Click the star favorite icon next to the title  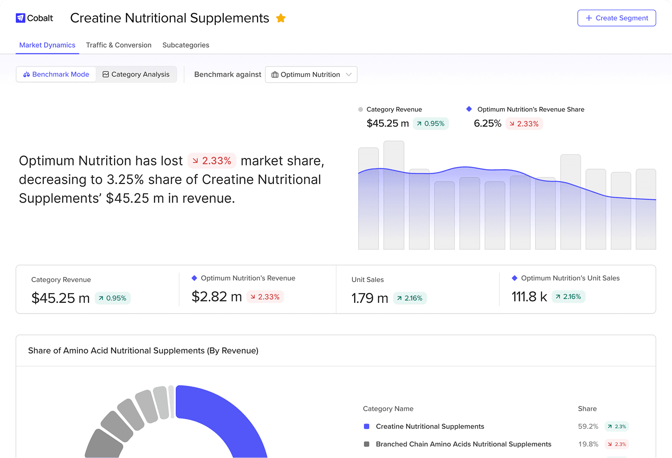281,18
